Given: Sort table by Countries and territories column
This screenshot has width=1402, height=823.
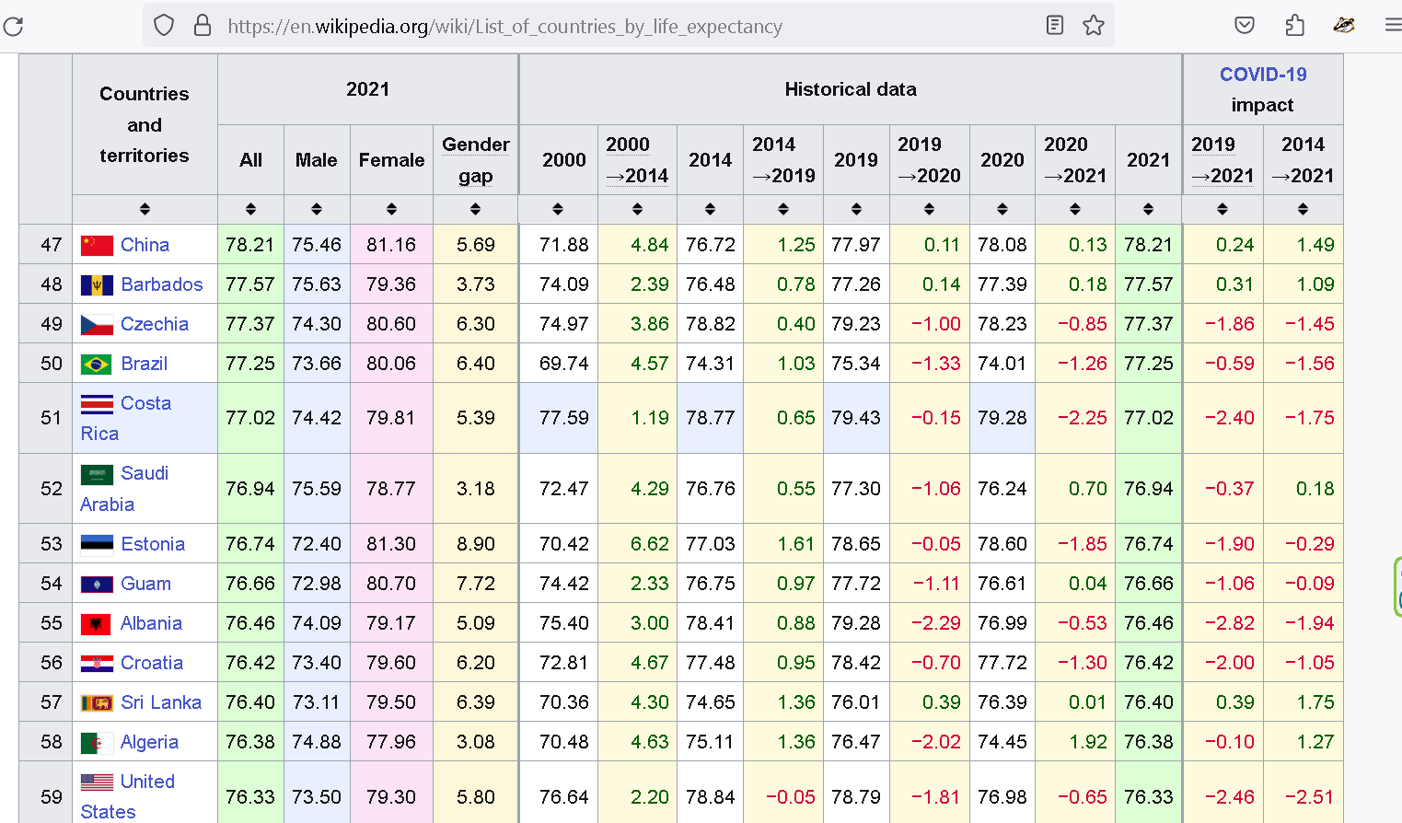Looking at the screenshot, I should pos(145,209).
